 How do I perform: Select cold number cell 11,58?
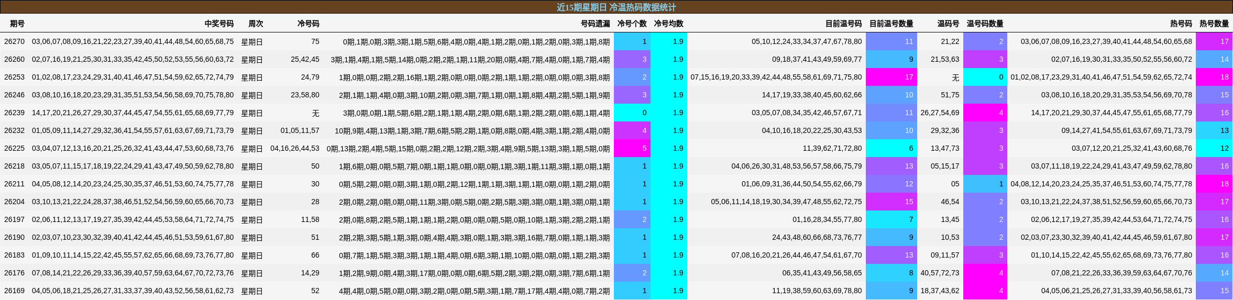310,219
